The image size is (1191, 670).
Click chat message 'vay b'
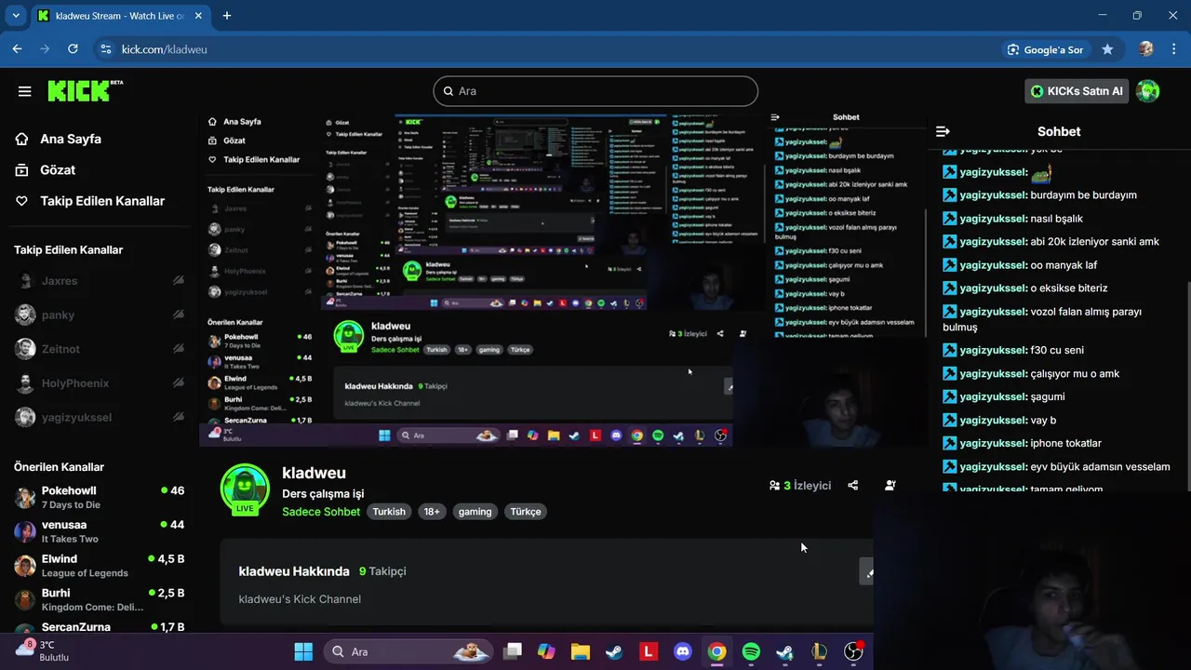[1044, 420]
